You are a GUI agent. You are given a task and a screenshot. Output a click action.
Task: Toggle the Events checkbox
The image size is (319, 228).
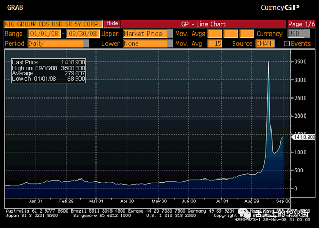tap(286, 44)
